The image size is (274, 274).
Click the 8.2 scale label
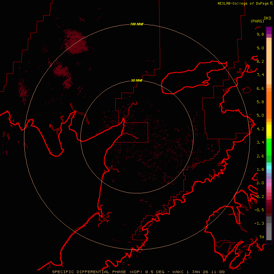click(x=260, y=61)
